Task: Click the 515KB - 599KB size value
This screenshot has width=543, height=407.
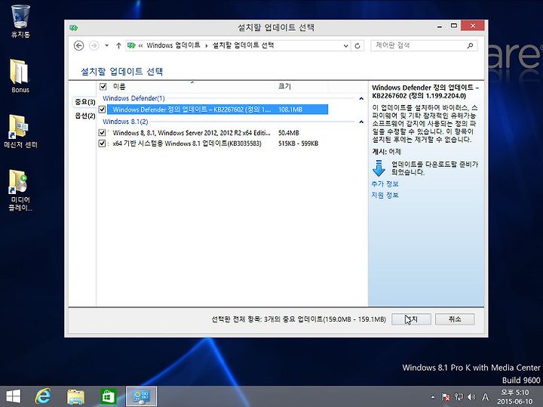Action: (x=298, y=143)
